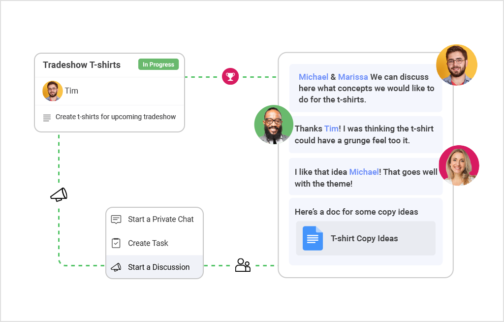Open the T-shirt Copy Ideas document
The width and height of the screenshot is (504, 322).
365,238
